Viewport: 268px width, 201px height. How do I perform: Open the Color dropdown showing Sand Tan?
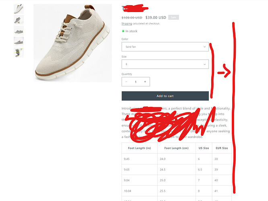(165, 47)
